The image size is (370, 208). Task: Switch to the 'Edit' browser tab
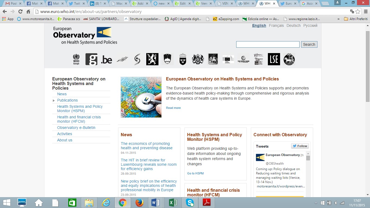183,4
